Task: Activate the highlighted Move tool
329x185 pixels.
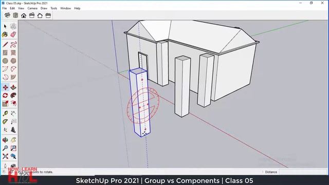Action: click(x=5, y=87)
